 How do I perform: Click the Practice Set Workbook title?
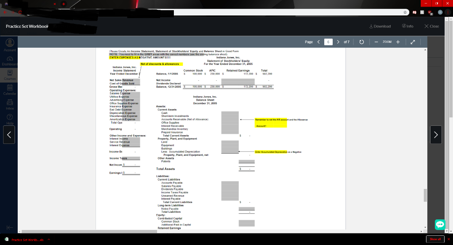coord(27,26)
